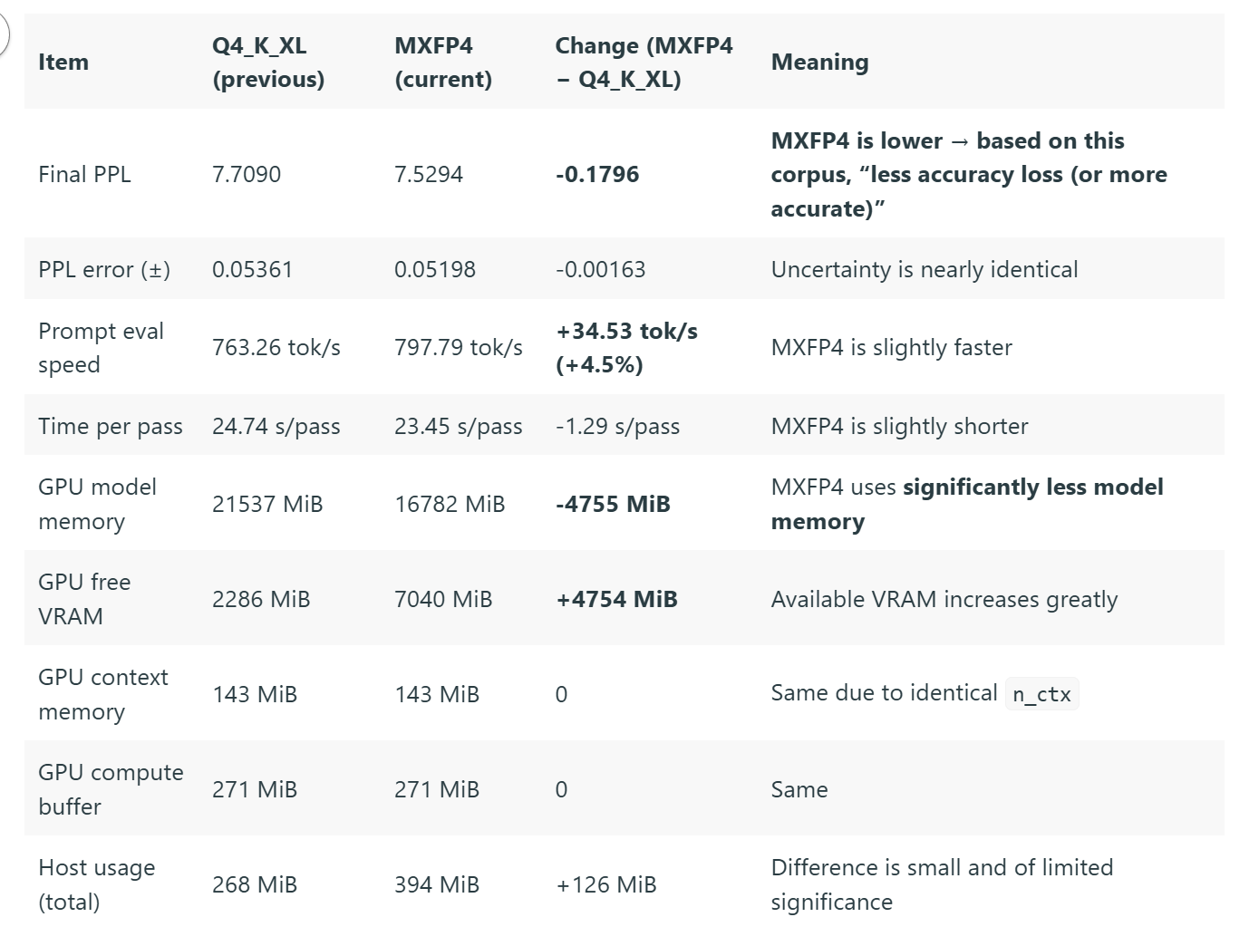This screenshot has height=946, width=1249.
Task: Click the +126 MiB host usage change
Action: point(605,884)
